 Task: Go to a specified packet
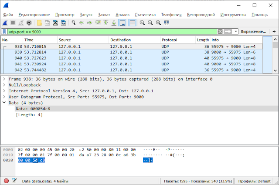coord(98,23)
